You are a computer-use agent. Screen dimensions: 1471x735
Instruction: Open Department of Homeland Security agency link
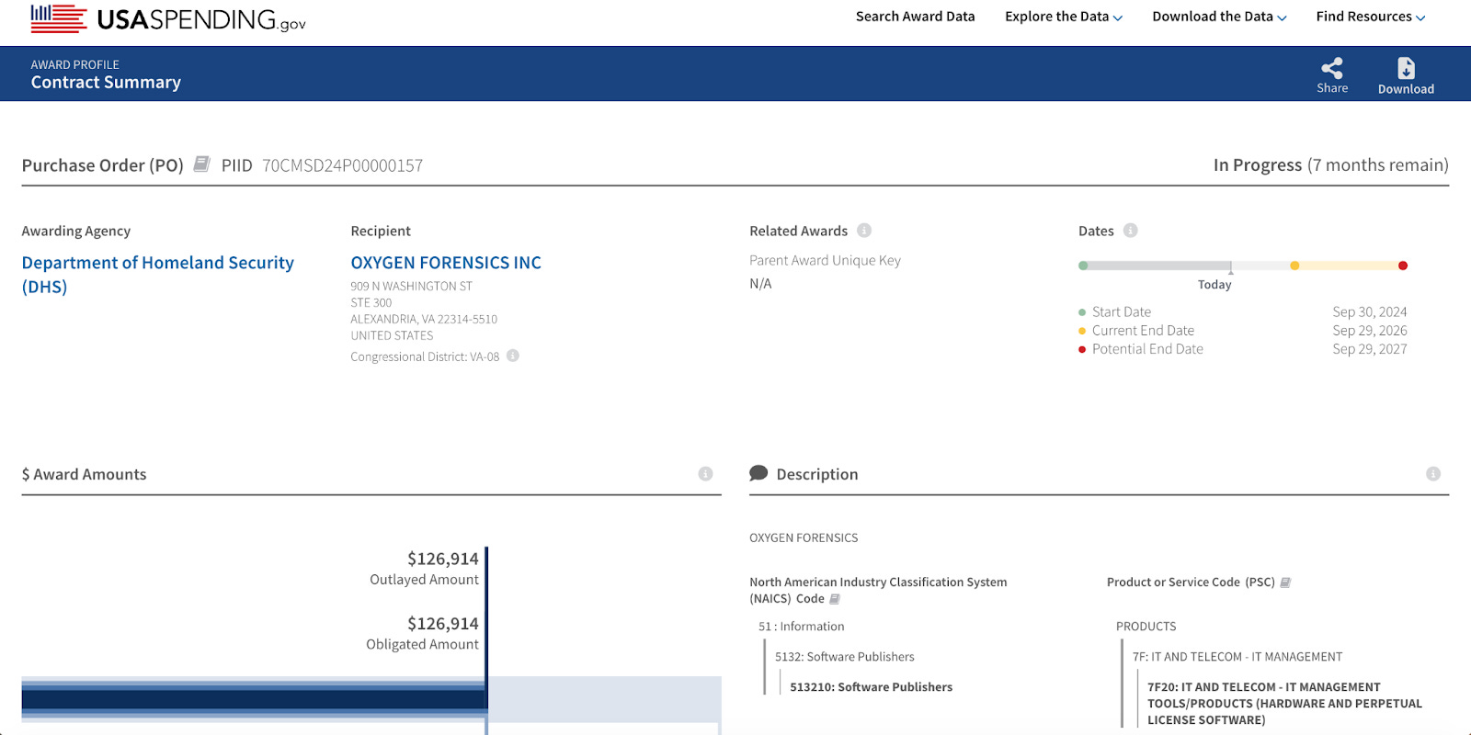click(x=157, y=275)
